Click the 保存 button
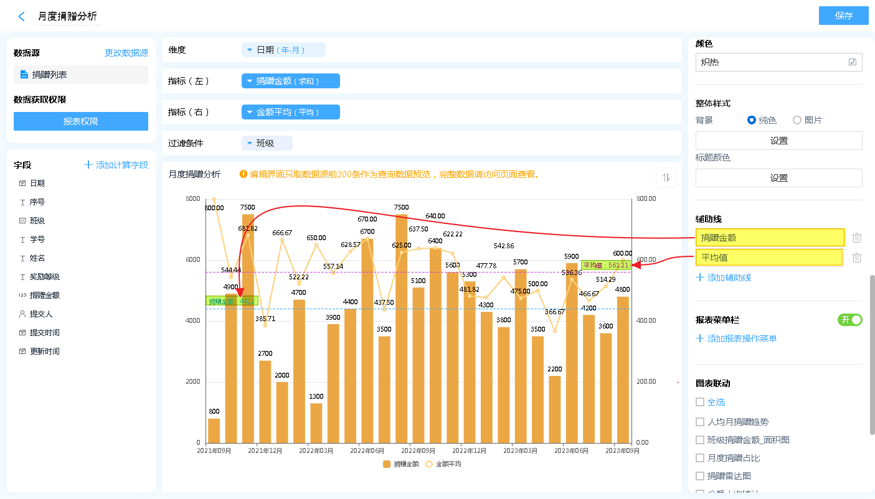This screenshot has height=499, width=875. (843, 16)
